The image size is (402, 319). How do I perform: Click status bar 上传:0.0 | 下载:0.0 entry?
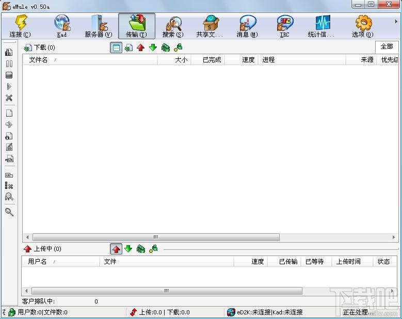164,312
